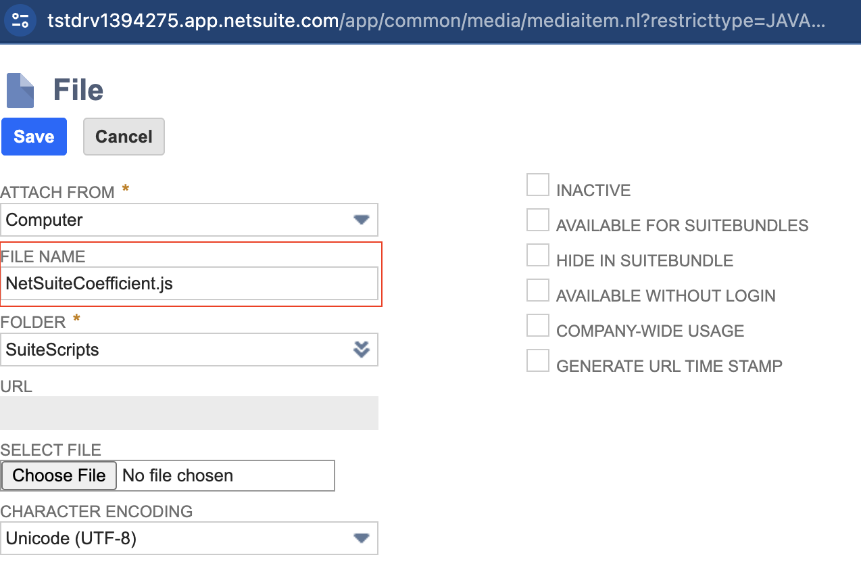
Task: Click the AVAILABLE WITHOUT LOGIN label
Action: coord(666,296)
